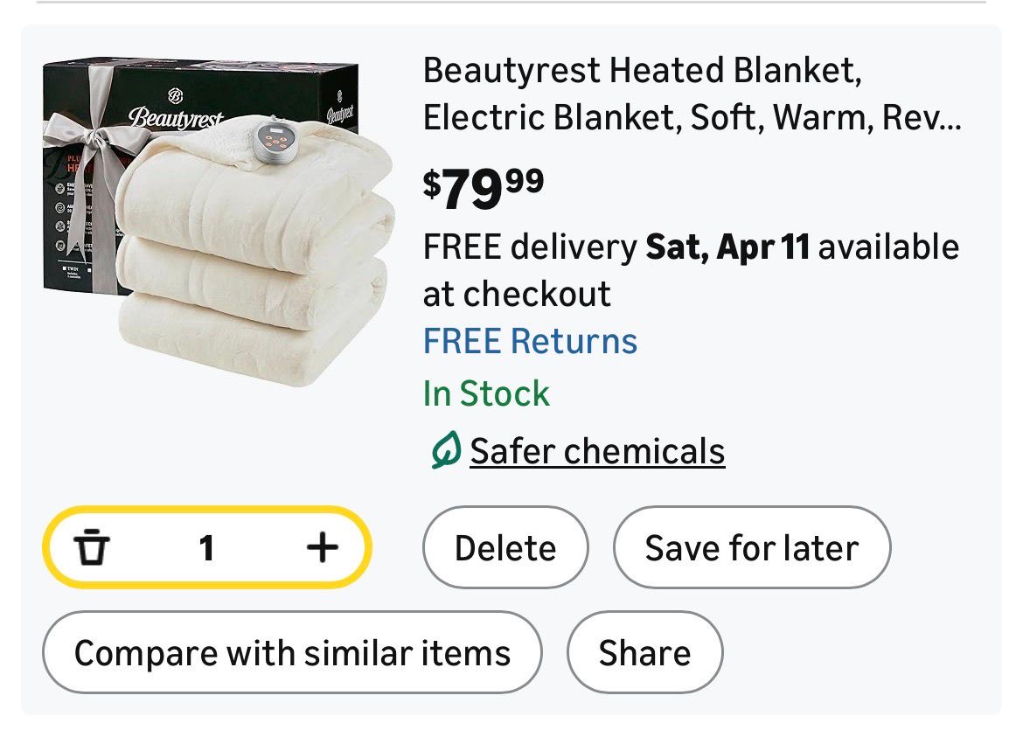
Task: Click the Sat, Apr 11 delivery date
Action: tap(727, 247)
